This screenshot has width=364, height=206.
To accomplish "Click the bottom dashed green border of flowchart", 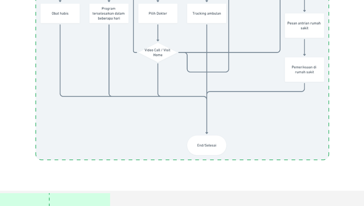I will coord(182,160).
